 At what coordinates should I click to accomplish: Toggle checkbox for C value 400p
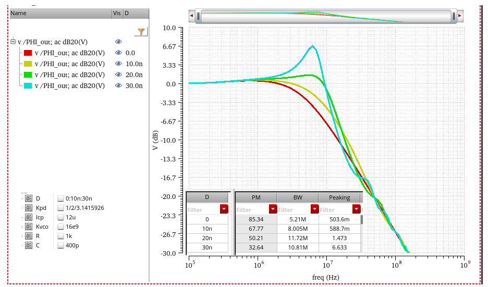(60, 245)
